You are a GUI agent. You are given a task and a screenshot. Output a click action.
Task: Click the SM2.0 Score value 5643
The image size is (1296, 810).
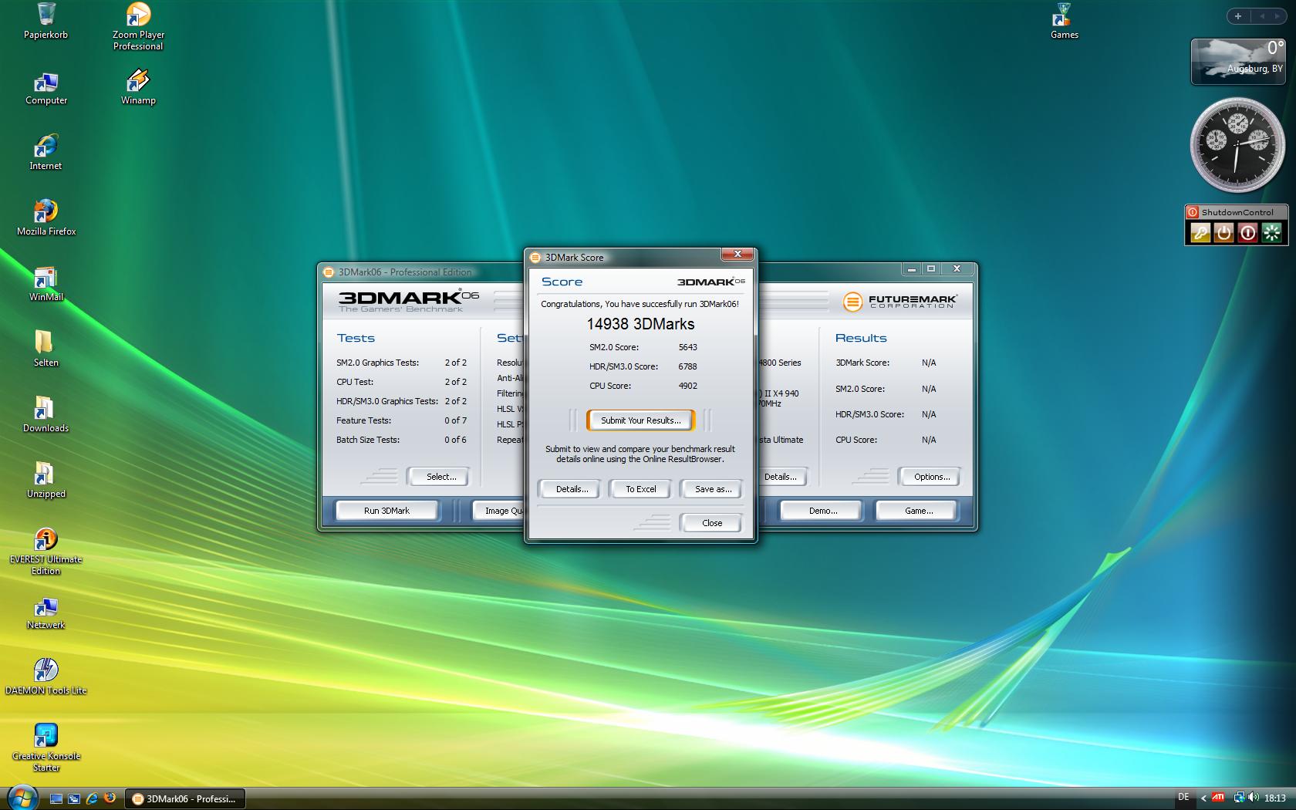[x=687, y=347]
